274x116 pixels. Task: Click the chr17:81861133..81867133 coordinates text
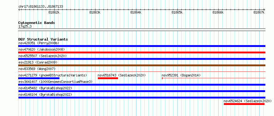click(x=41, y=7)
